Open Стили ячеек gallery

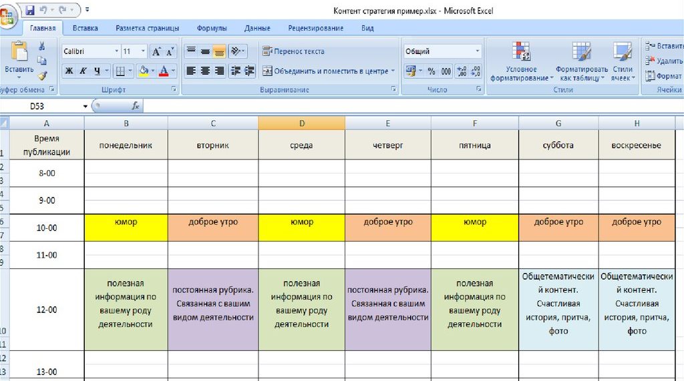click(x=623, y=61)
